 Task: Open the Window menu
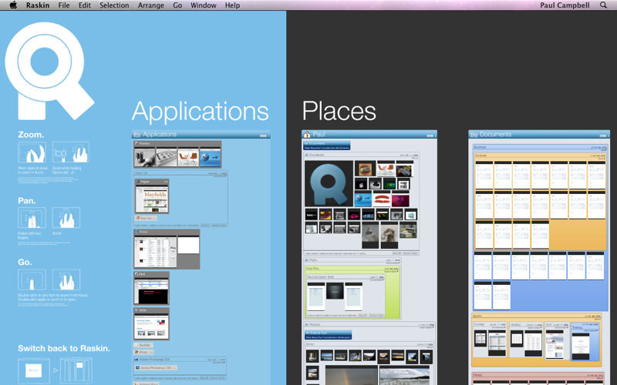[204, 5]
